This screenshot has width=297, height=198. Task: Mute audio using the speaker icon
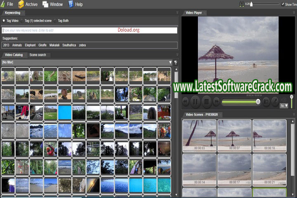click(x=284, y=100)
